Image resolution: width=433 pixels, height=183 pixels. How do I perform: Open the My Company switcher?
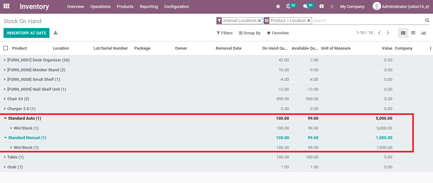352,6
